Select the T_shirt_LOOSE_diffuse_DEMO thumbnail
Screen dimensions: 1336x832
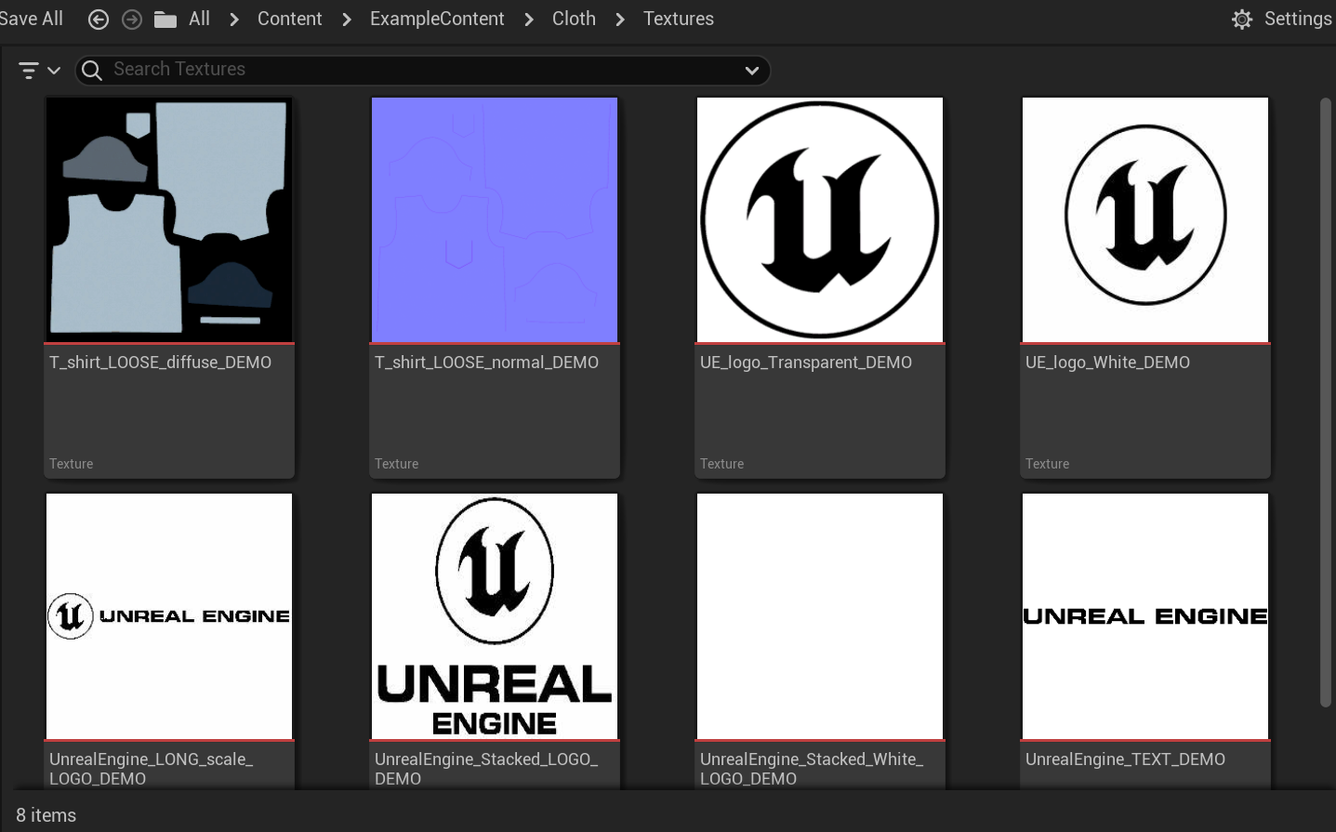[169, 219]
